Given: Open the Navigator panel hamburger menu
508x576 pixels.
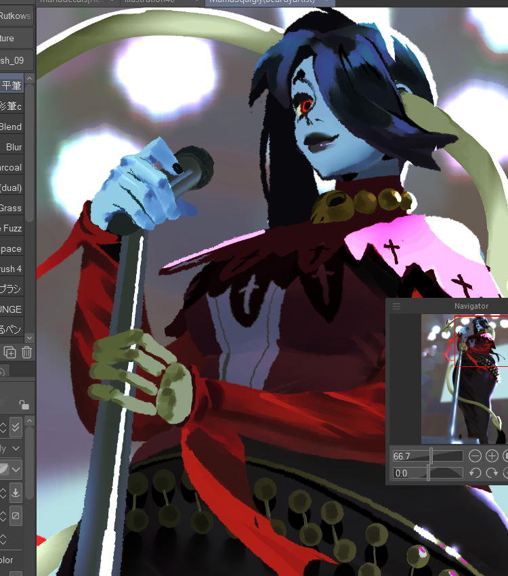Looking at the screenshot, I should (x=396, y=307).
